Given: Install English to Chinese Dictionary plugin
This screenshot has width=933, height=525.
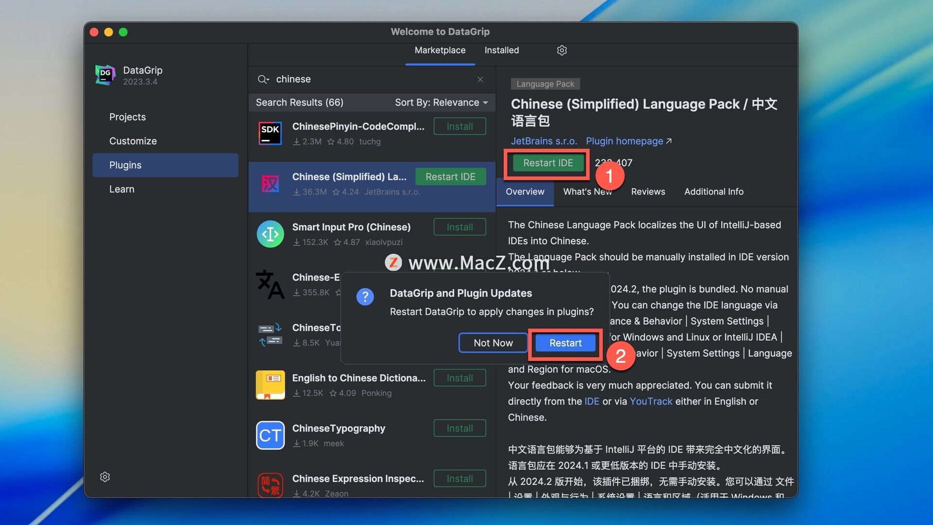Looking at the screenshot, I should coord(460,378).
